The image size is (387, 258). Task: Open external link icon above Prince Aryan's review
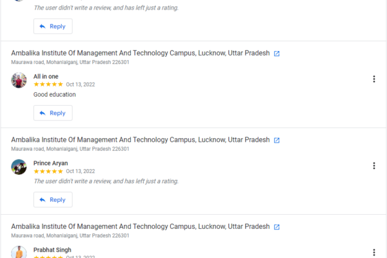(277, 140)
